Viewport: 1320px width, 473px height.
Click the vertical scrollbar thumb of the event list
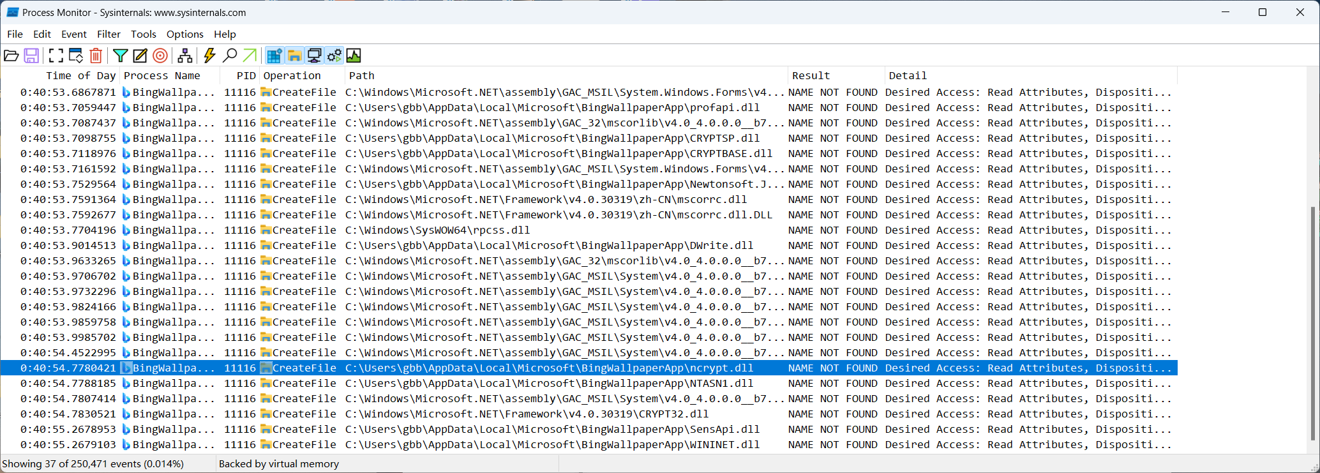[1314, 323]
